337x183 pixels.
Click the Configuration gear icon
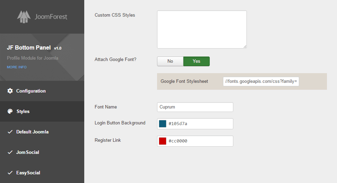(x=10, y=91)
